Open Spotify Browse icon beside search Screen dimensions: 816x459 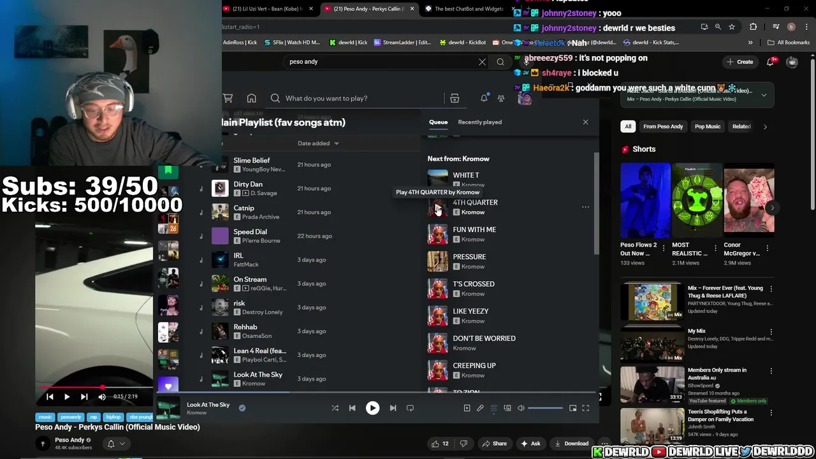tap(455, 98)
